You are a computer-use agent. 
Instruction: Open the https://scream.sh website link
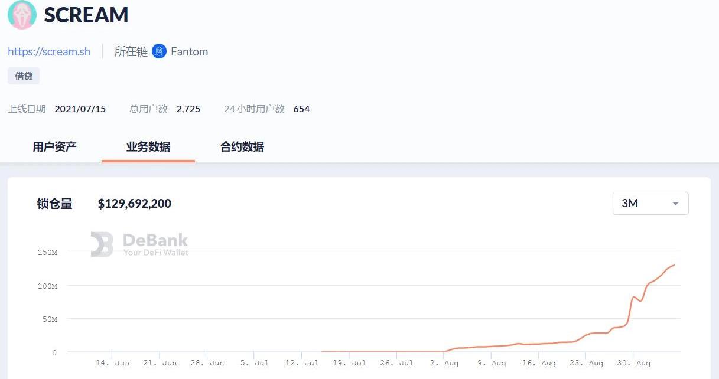point(49,51)
